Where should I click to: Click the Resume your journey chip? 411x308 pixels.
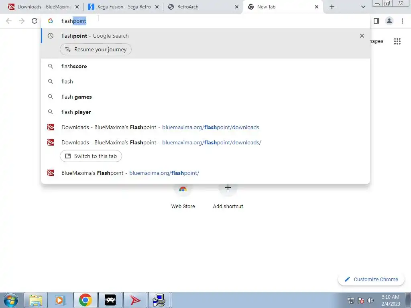pyautogui.click(x=96, y=49)
